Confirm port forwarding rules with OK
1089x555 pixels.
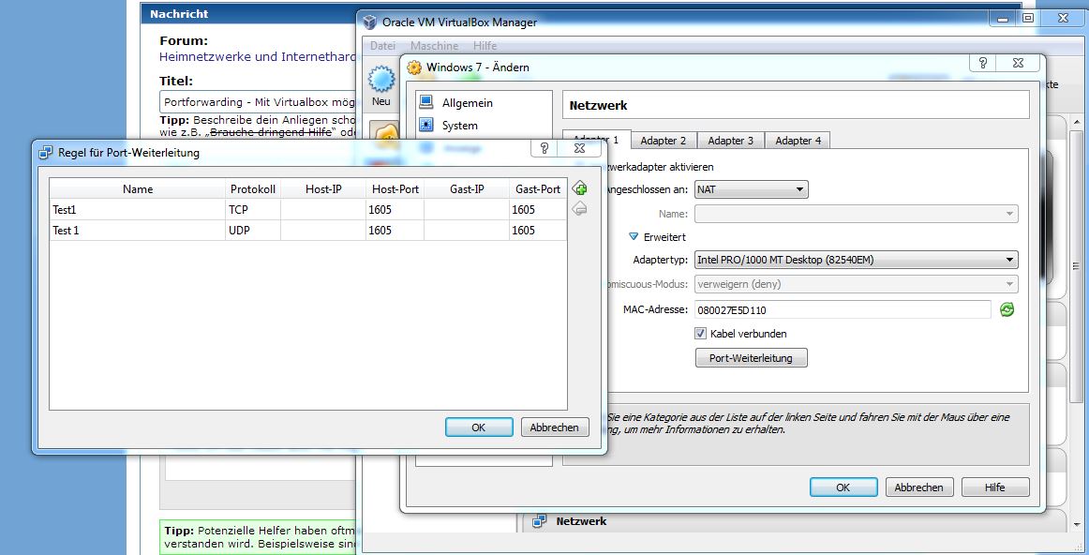click(x=479, y=427)
